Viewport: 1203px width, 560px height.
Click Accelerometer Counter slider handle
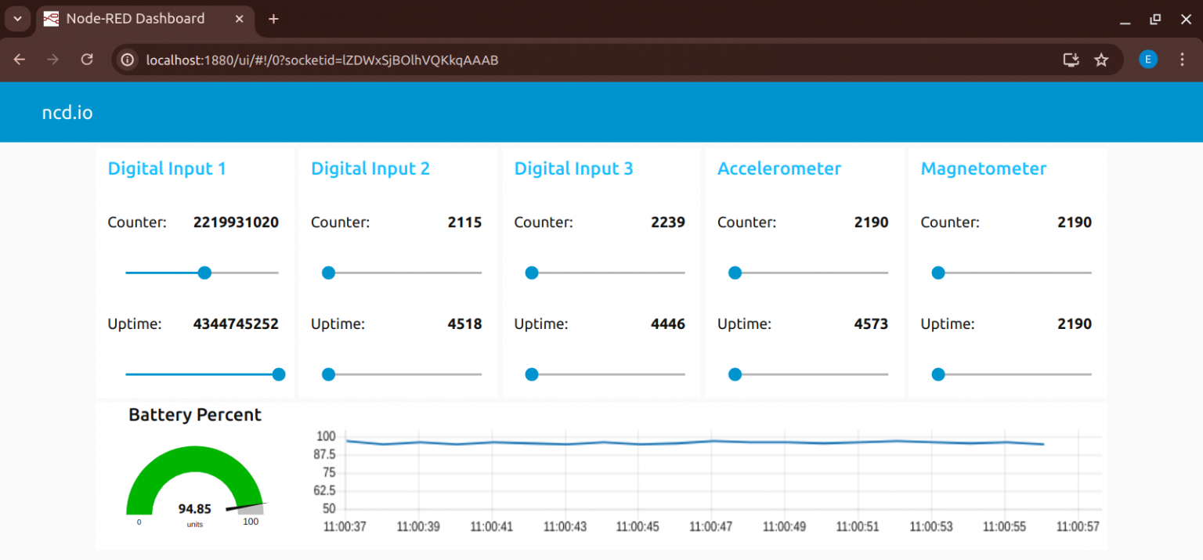(x=735, y=273)
